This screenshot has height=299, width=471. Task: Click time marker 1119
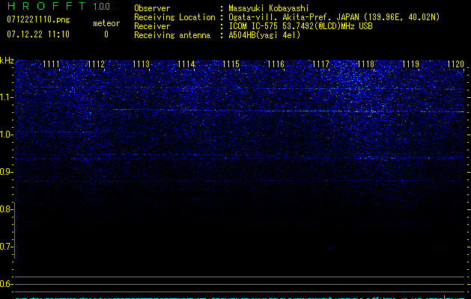coord(410,64)
